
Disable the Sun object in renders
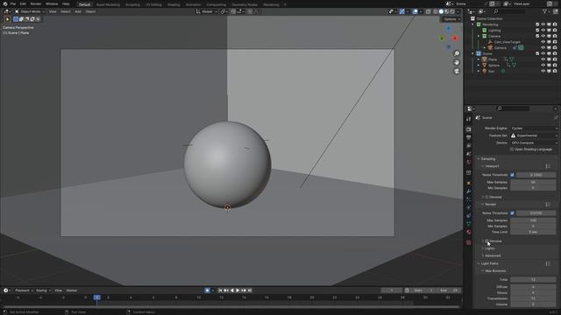click(555, 71)
